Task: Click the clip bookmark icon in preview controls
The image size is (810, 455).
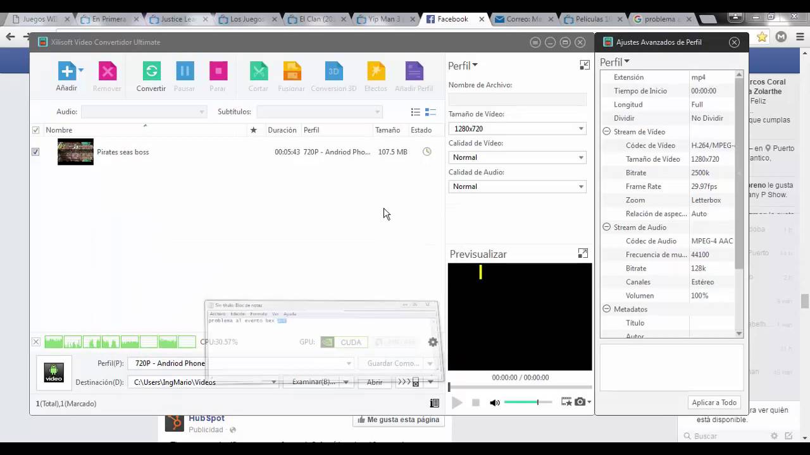Action: tap(566, 402)
